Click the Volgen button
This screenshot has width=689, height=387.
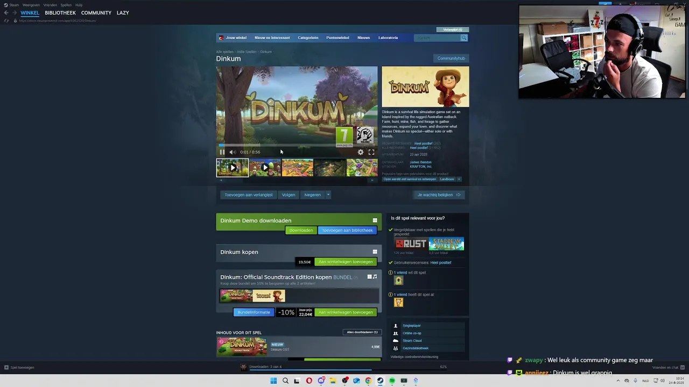289,195
